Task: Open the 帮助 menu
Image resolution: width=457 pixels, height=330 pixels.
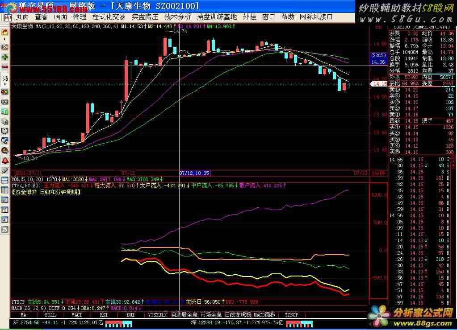Action: tap(288, 17)
